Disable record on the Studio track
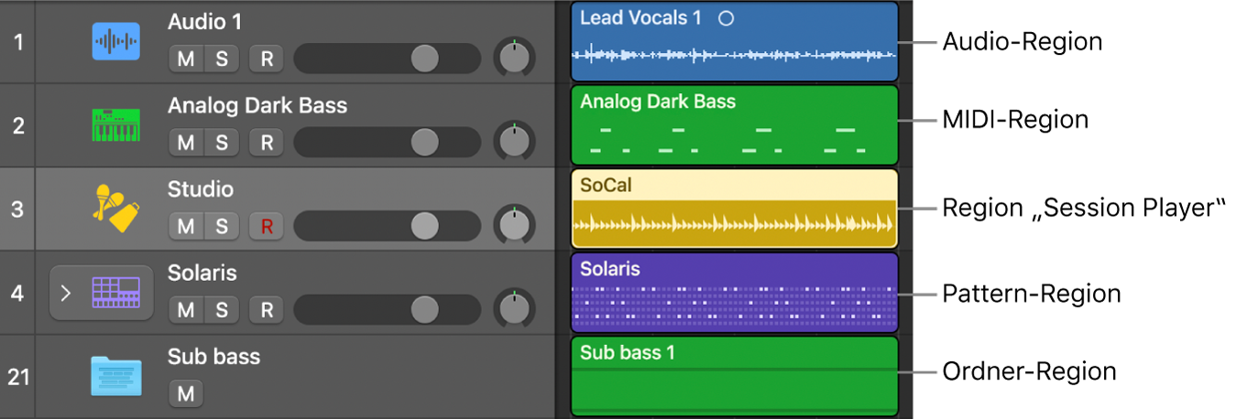The image size is (1236, 419). 267,226
